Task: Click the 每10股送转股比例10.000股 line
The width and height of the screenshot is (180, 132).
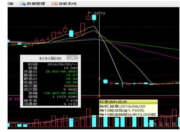Action: (x=128, y=115)
